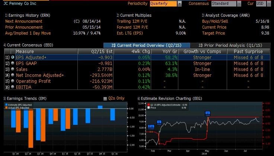
Task: Click the Growth vs Comps column header
Action: coord(203,51)
